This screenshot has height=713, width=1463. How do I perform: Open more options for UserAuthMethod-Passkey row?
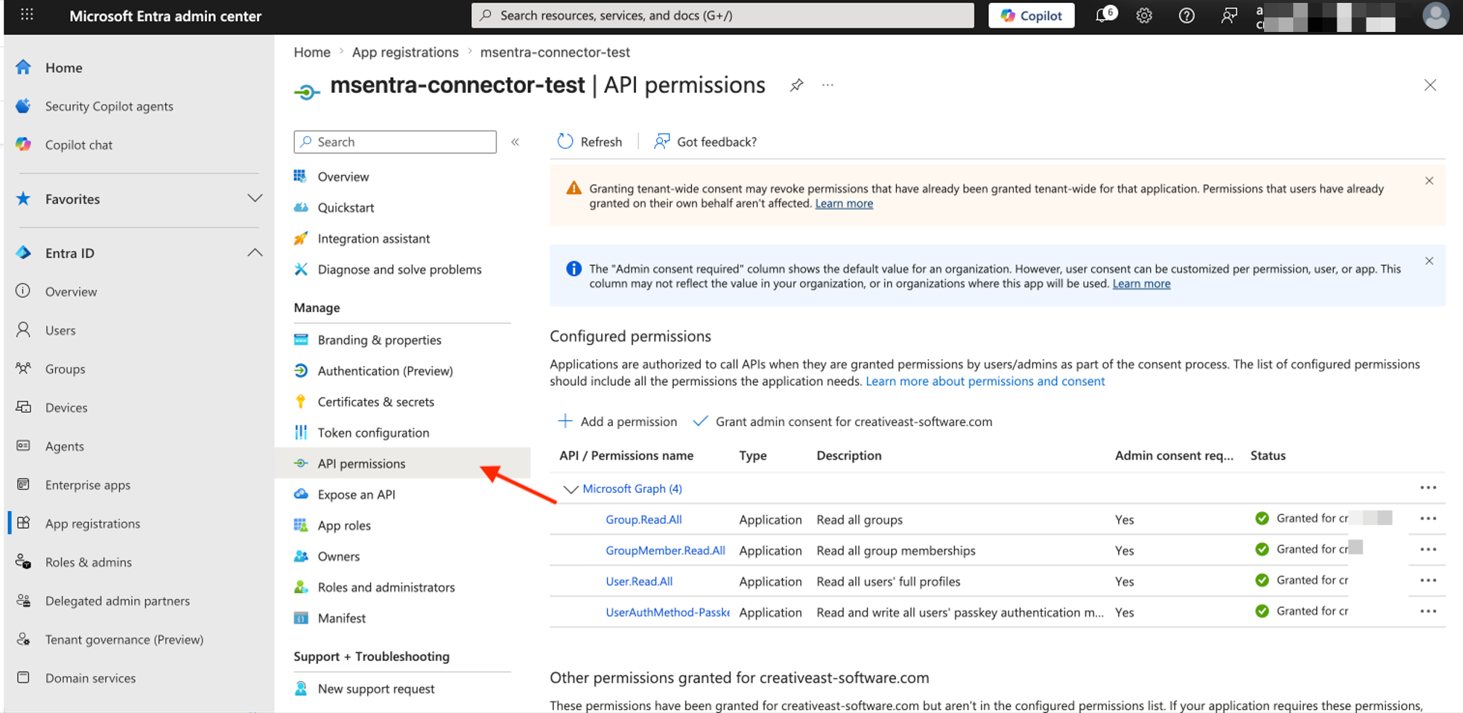[x=1428, y=611]
